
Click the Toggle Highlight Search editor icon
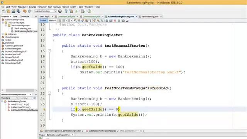coord(86,20)
